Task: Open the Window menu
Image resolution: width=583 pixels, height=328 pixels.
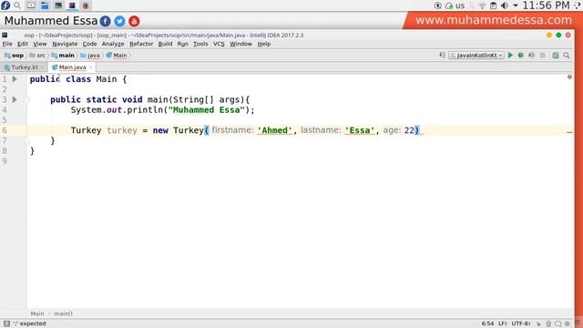Action: (240, 44)
